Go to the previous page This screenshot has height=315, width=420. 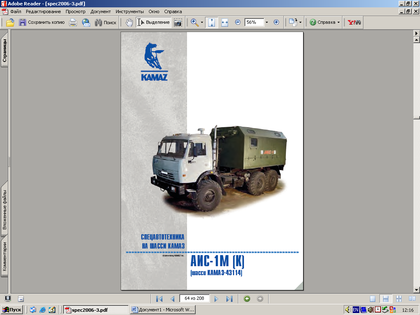click(x=173, y=299)
